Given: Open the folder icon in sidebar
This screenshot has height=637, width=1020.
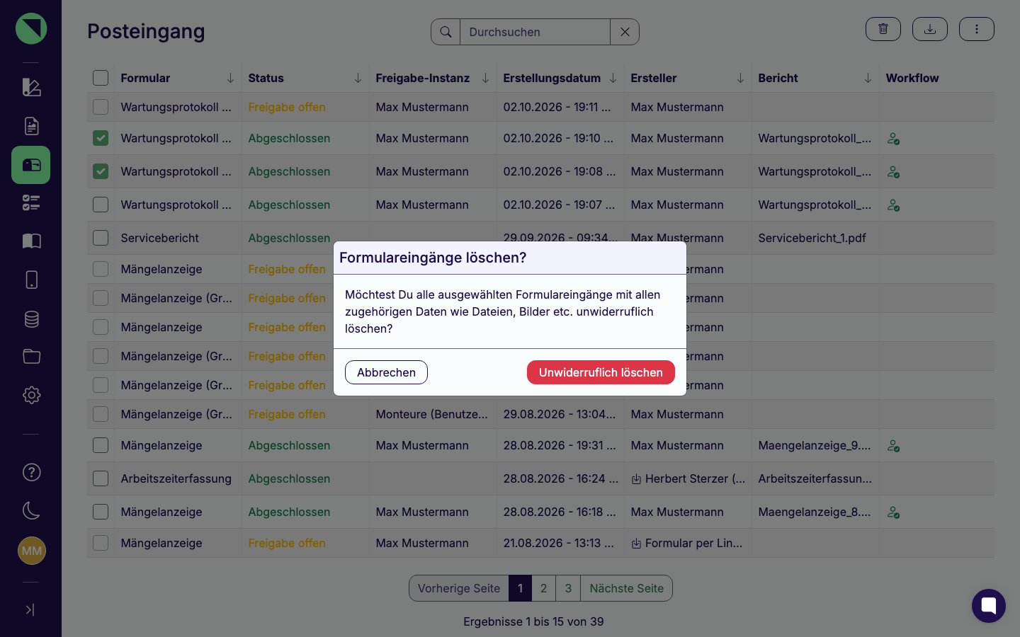Looking at the screenshot, I should coord(31,356).
